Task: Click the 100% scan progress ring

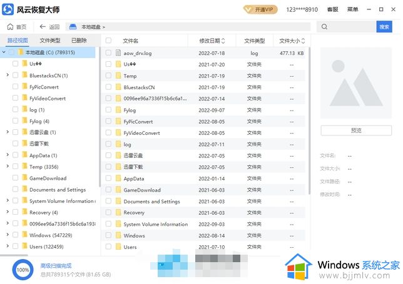Action: (23, 270)
